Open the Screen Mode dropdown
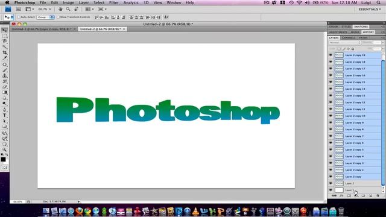 click(x=103, y=9)
